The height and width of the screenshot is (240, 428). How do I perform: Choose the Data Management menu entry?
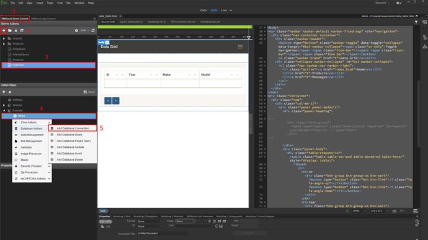tap(32, 135)
